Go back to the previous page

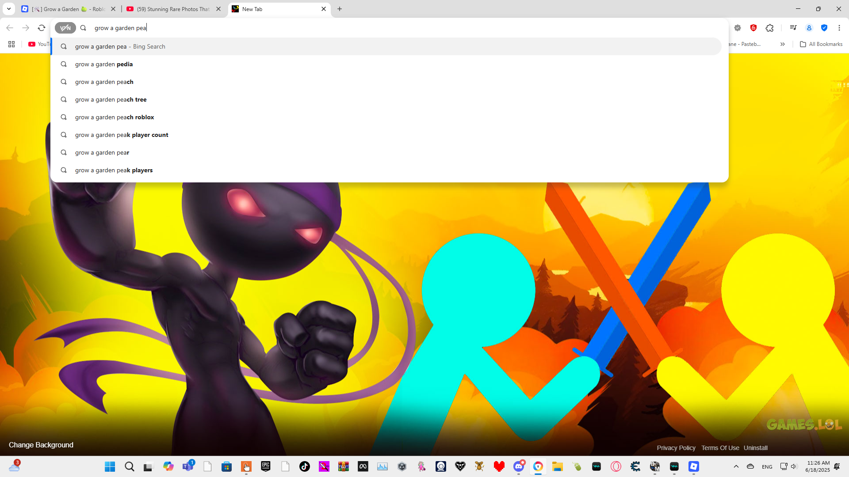[x=10, y=28]
